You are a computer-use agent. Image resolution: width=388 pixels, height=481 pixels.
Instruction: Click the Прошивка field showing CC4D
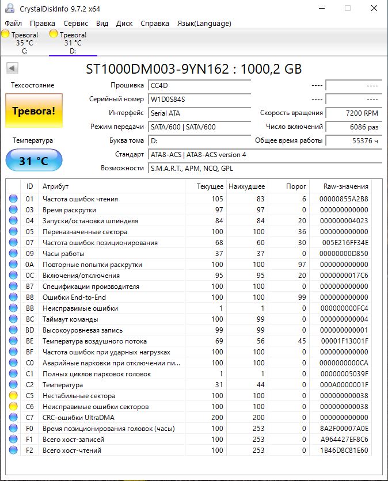coord(199,85)
